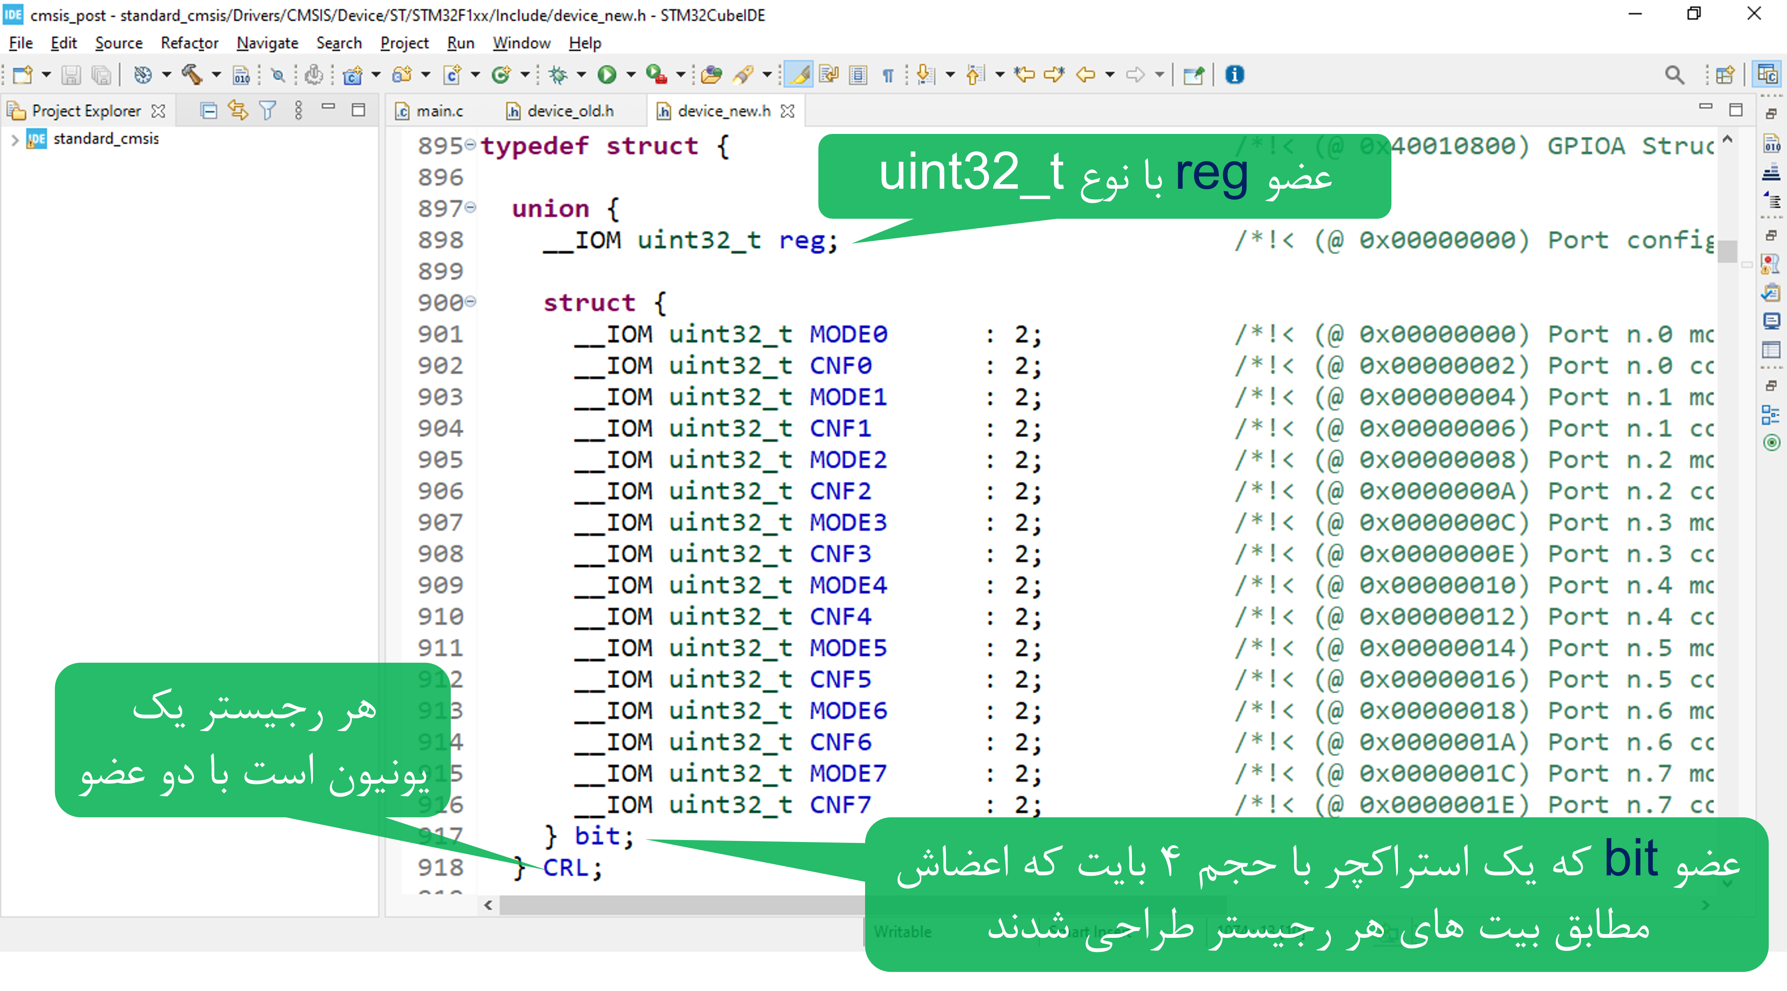Open the Build hammer dropdown arrow
The height and width of the screenshot is (991, 1787).
click(x=216, y=75)
